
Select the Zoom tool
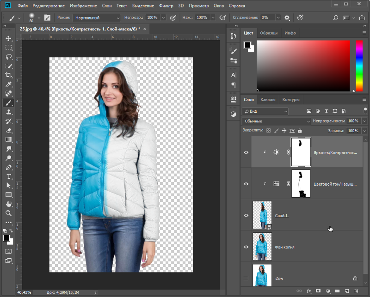coord(8,213)
